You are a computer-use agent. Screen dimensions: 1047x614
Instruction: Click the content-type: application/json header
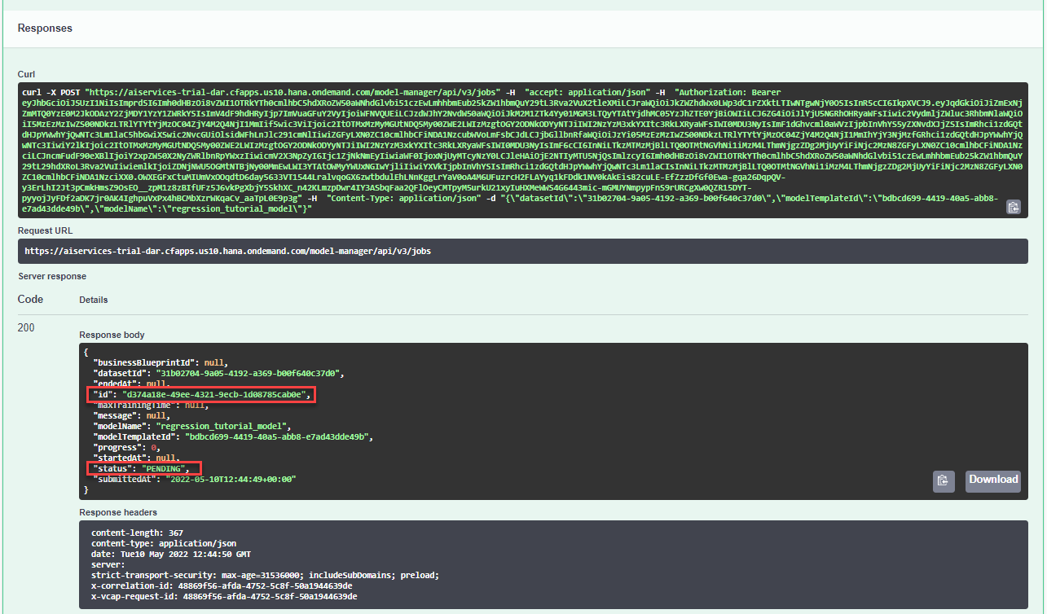coord(164,543)
